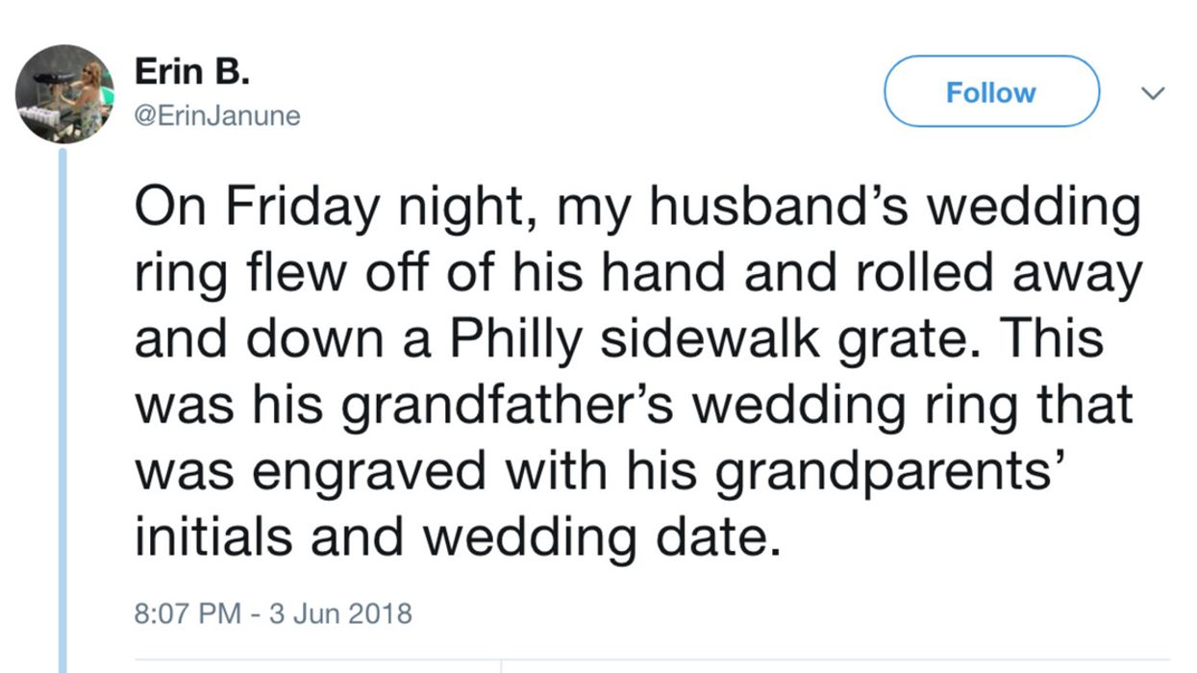The height and width of the screenshot is (673, 1197).
Task: Open the @ErinJanune handle link
Action: (x=217, y=116)
